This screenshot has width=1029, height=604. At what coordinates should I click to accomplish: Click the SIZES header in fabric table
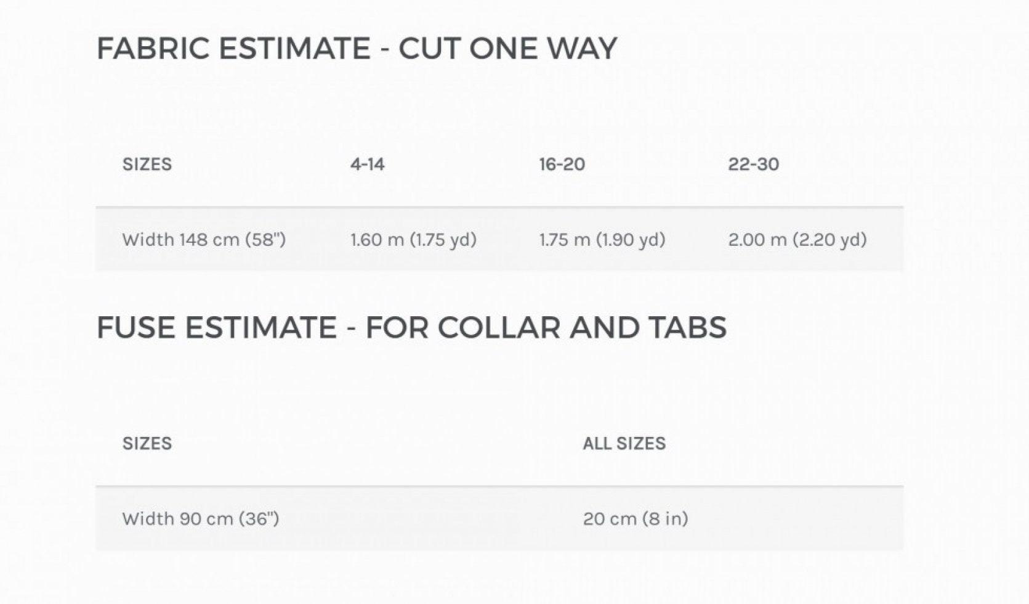pos(147,164)
